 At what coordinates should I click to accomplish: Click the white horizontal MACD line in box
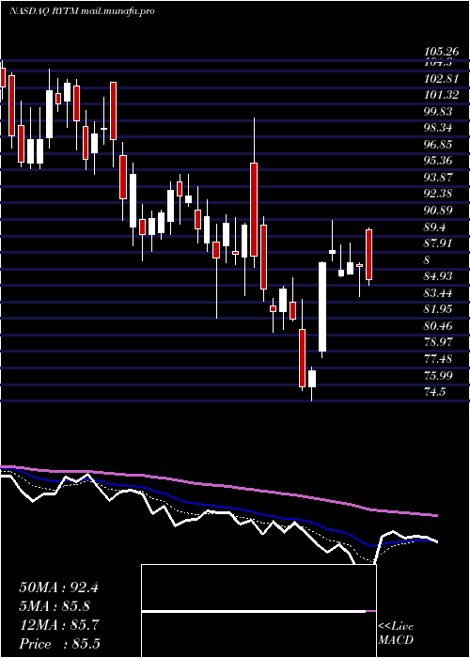pos(254,612)
